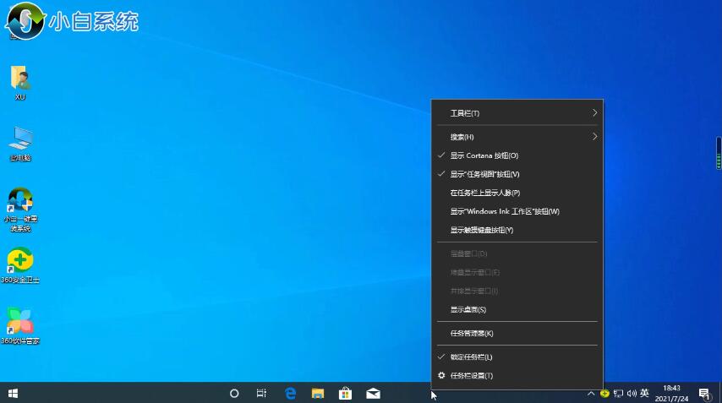
Task: Click the taskbar clock showing 18:43
Action: point(672,393)
